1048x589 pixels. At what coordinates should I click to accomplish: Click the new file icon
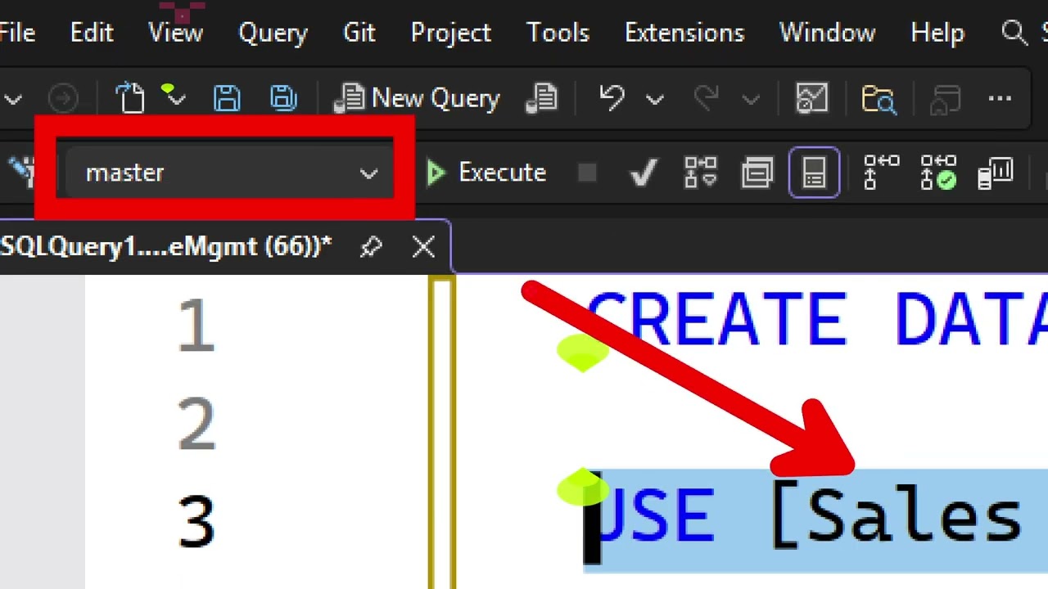(130, 98)
